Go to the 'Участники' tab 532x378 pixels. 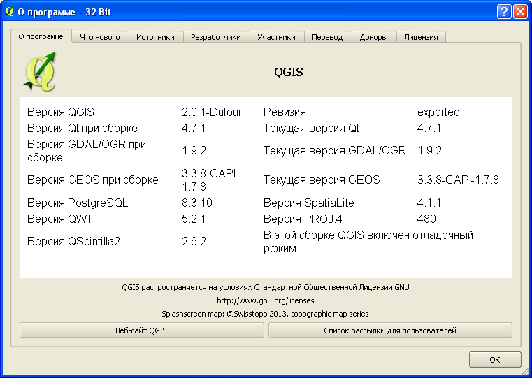pyautogui.click(x=277, y=37)
